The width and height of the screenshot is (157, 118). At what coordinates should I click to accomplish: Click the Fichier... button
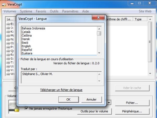pyautogui.click(x=132, y=103)
